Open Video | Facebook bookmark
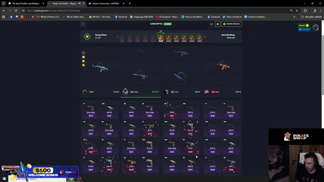This screenshot has height=182, width=324. point(232,17)
